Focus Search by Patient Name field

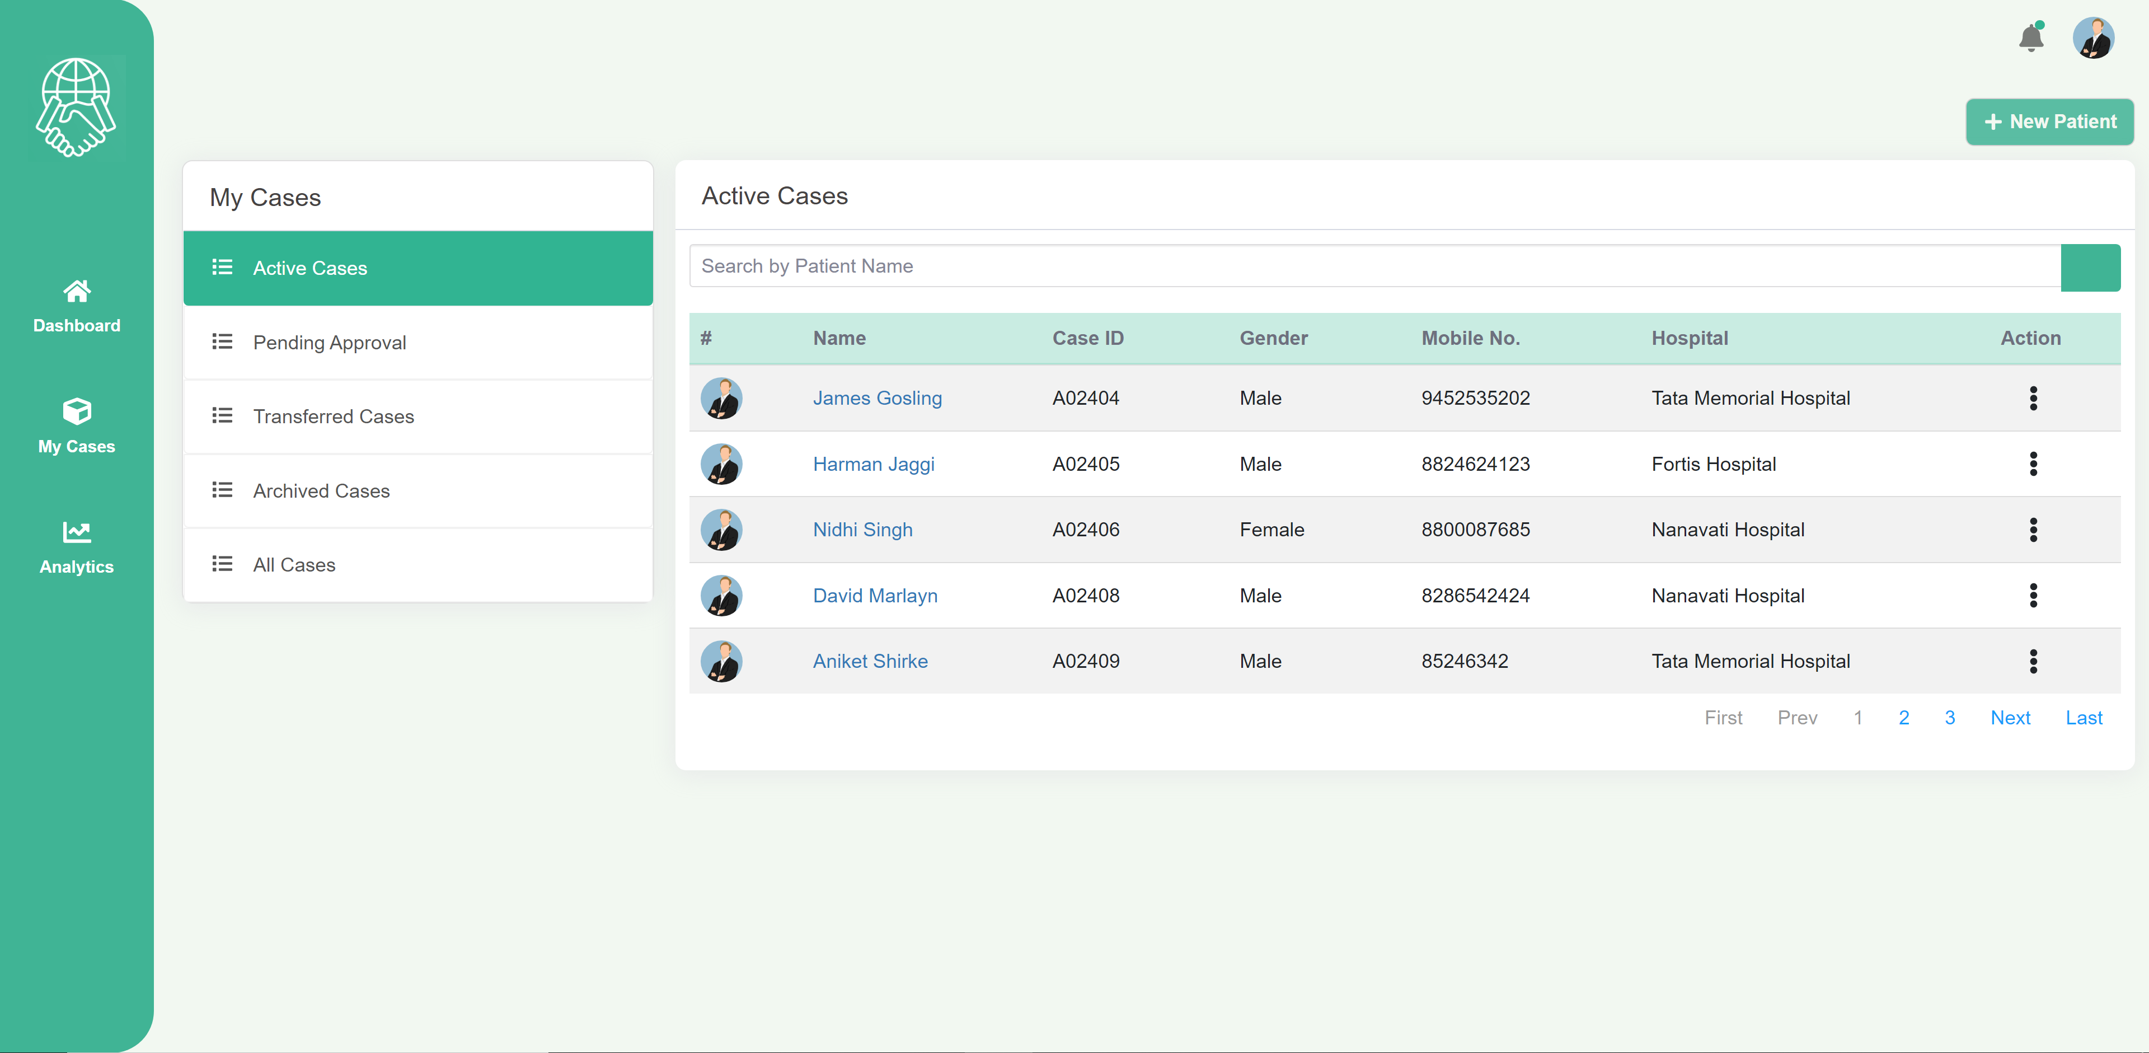[1375, 266]
